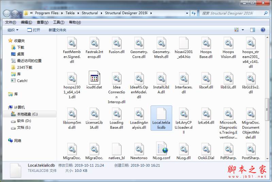Select InstallLibIA.dll file
The image size is (272, 182).
(161, 83)
